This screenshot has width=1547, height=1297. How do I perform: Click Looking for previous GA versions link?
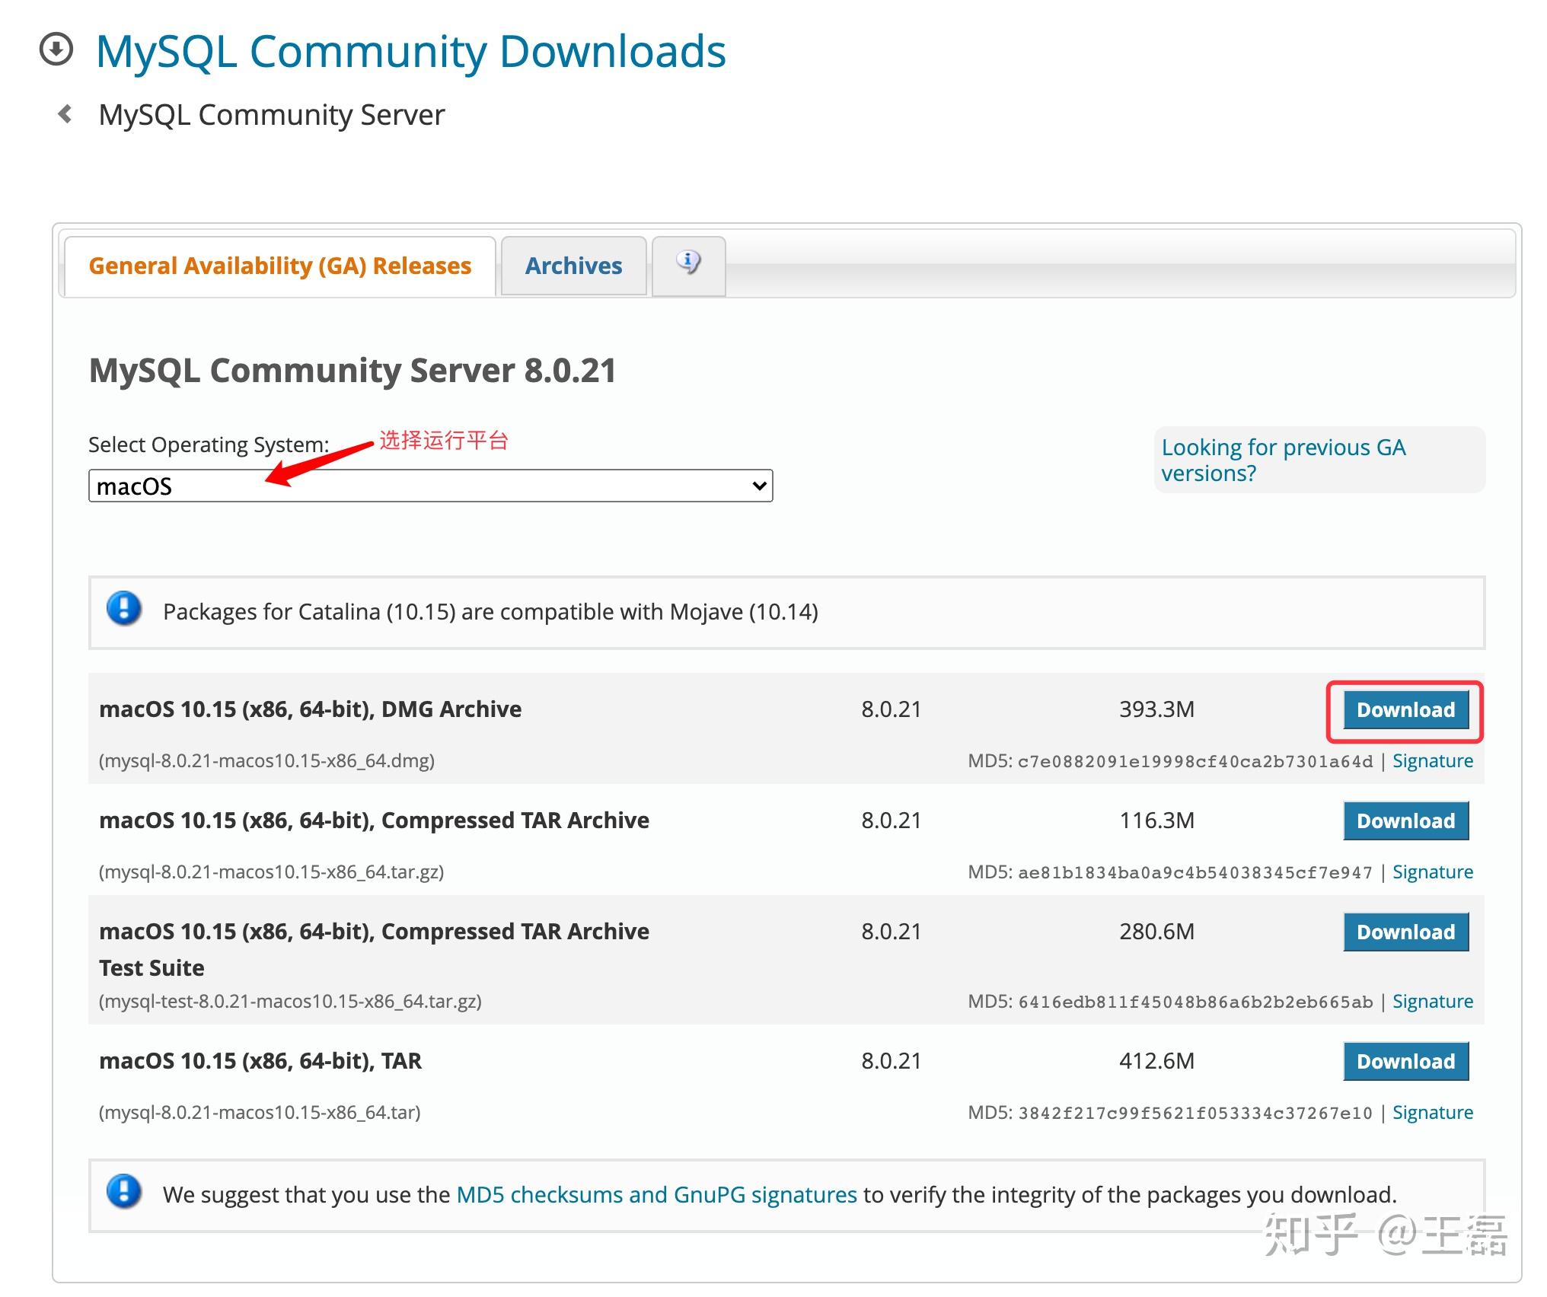pos(1283,460)
